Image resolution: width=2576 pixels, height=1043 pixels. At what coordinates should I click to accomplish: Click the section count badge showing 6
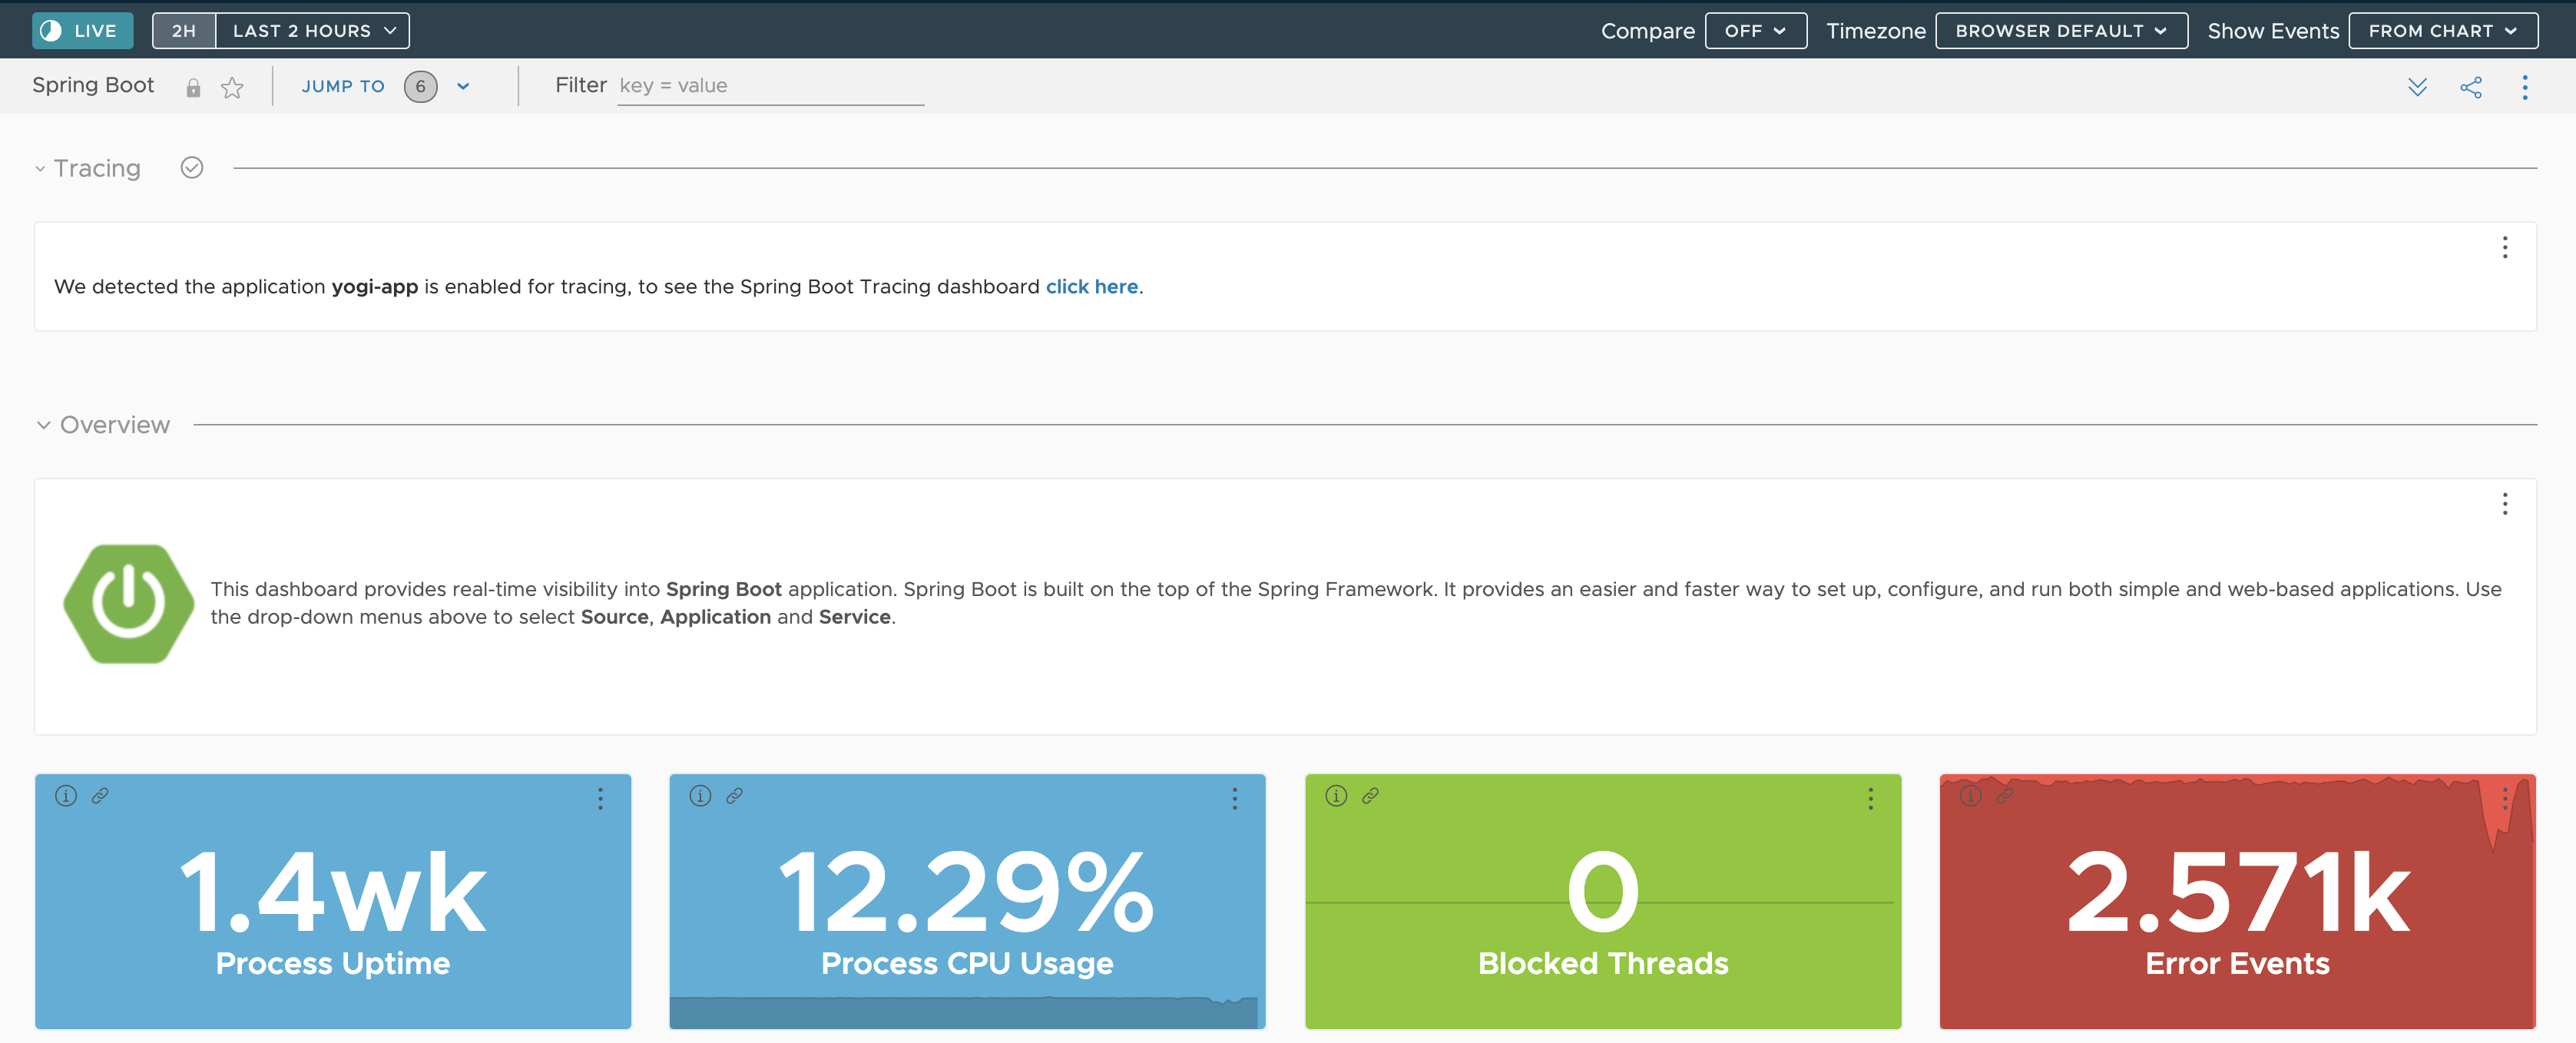[x=421, y=87]
